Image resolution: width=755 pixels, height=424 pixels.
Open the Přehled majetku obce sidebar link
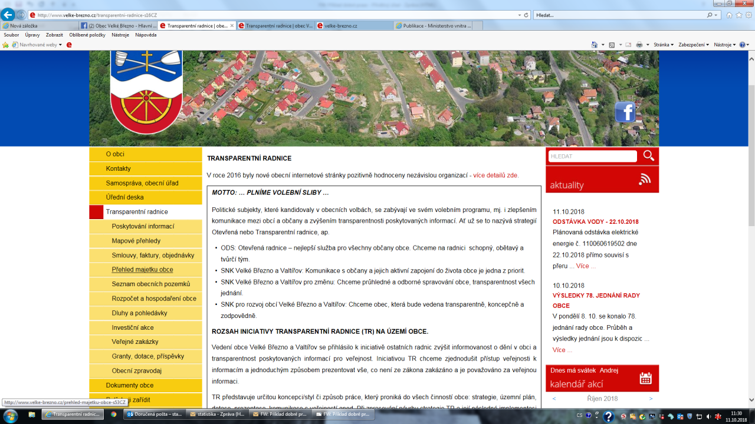coord(142,270)
